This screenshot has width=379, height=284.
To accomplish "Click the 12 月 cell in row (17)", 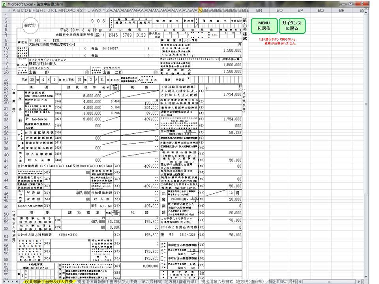I will point(234,193).
